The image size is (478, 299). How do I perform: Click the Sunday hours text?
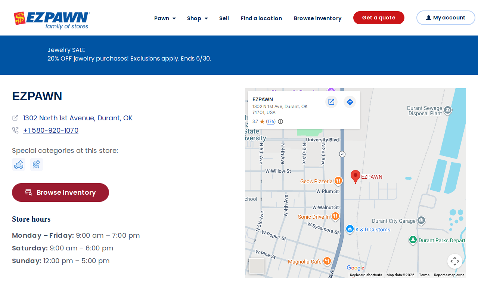pyautogui.click(x=61, y=261)
